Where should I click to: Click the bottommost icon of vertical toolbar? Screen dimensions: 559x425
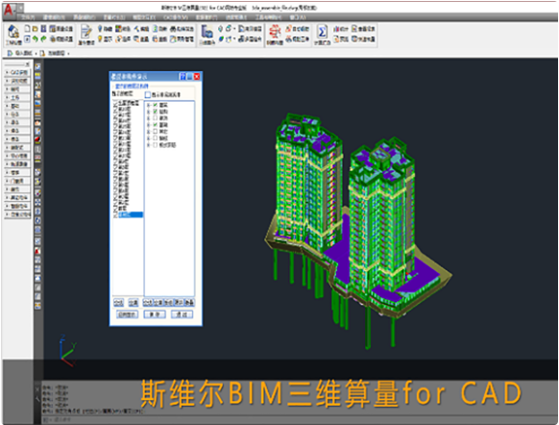37,306
